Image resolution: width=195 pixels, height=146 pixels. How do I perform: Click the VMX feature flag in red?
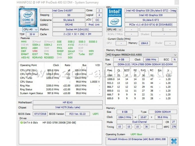pyautogui.click(x=35, y=51)
